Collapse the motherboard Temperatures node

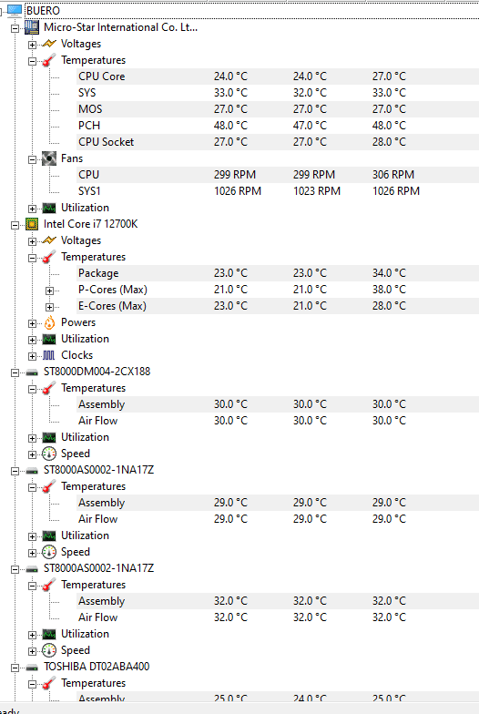32,61
